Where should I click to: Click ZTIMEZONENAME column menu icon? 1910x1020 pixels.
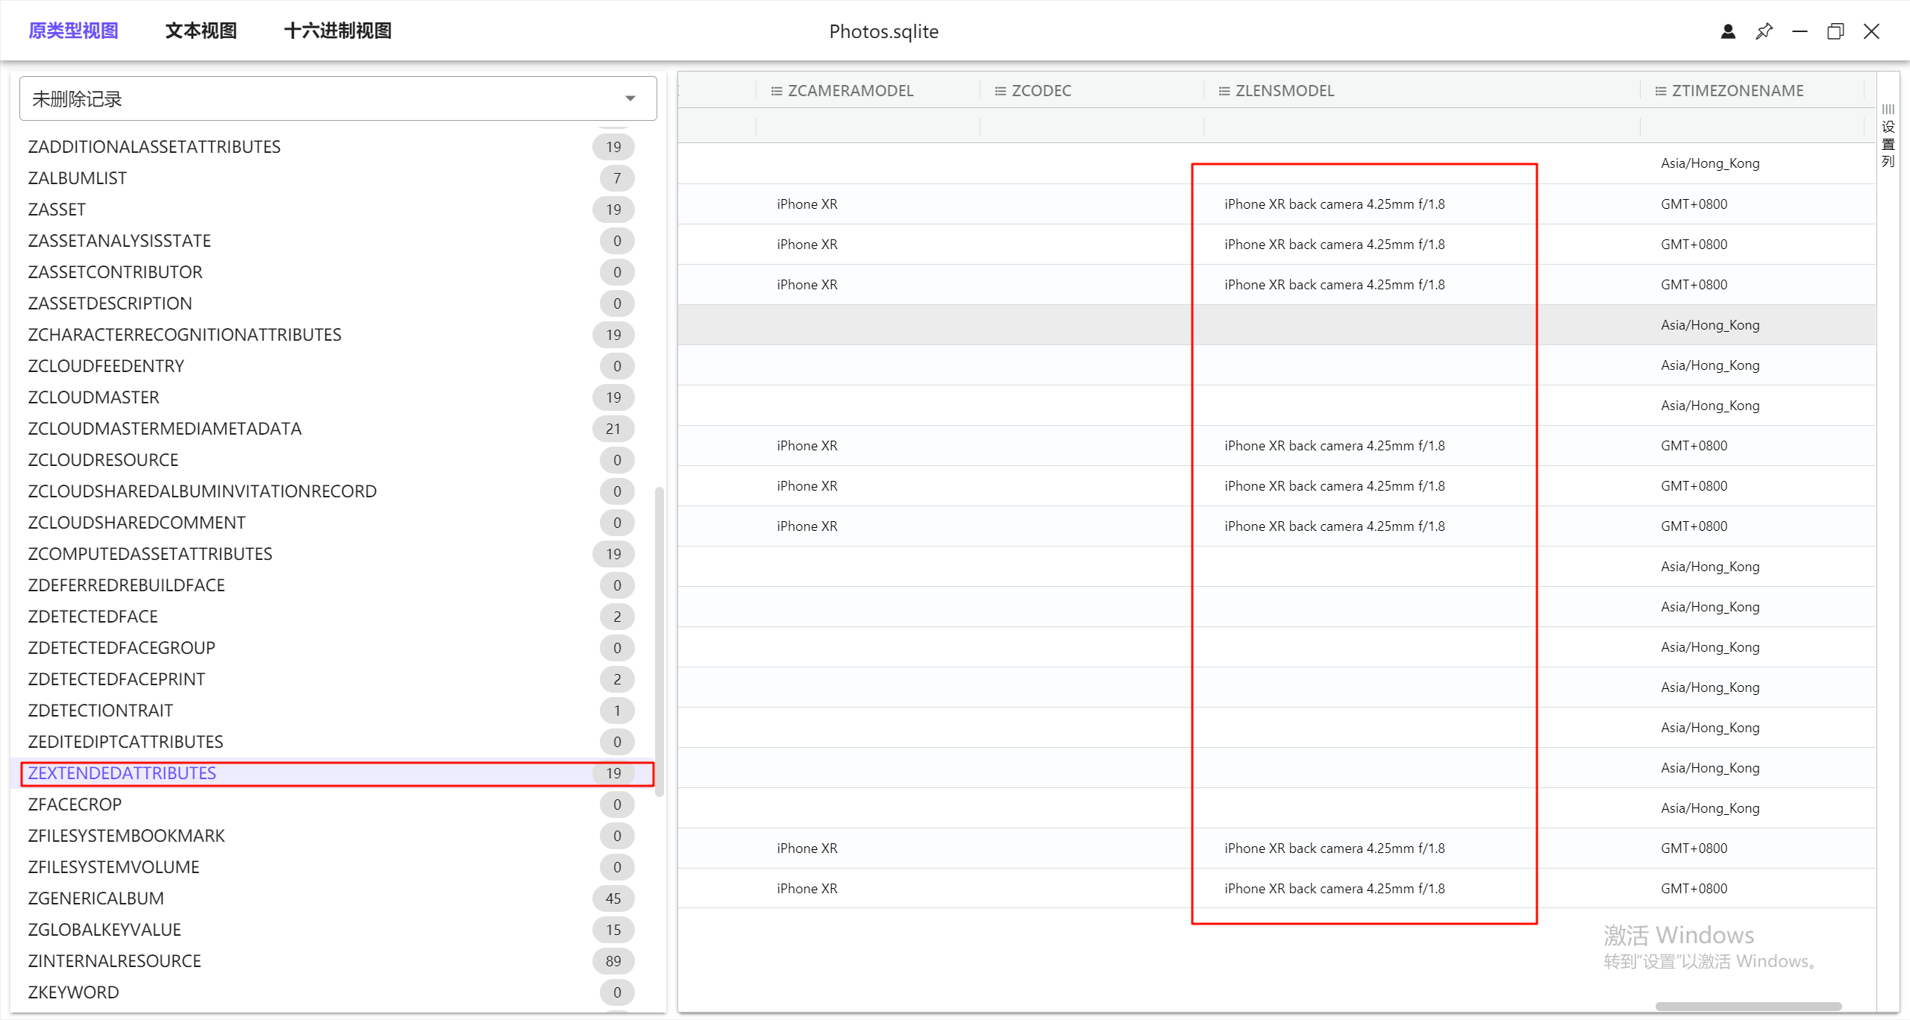pos(1660,91)
